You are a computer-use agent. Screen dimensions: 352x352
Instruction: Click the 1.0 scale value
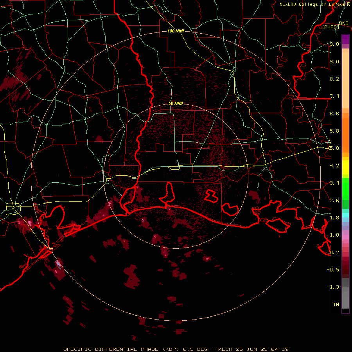click(x=334, y=235)
